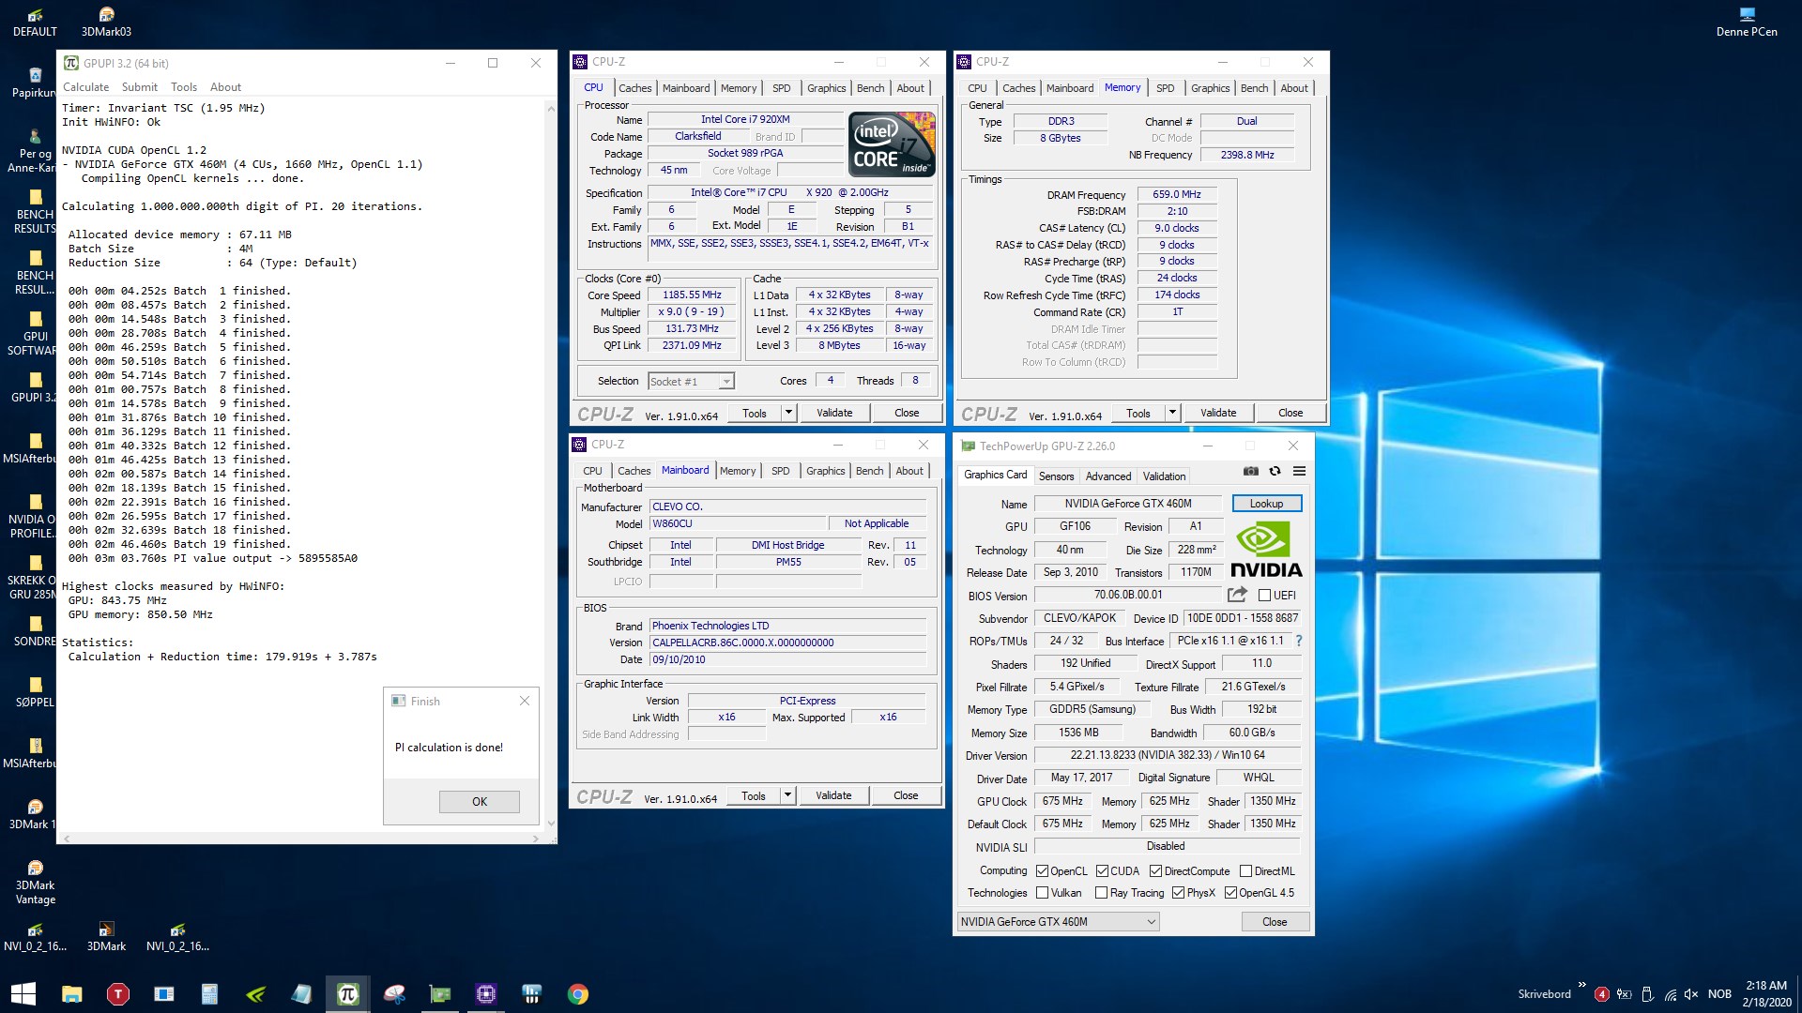Viewport: 1802px width, 1013px height.
Task: Click the GPUPI pi icon in the taskbar
Action: (347, 994)
